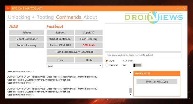Image resolution: width=193 pixels, height=104 pixels.
Task: Click the SuperCID button
Action: click(x=89, y=33)
